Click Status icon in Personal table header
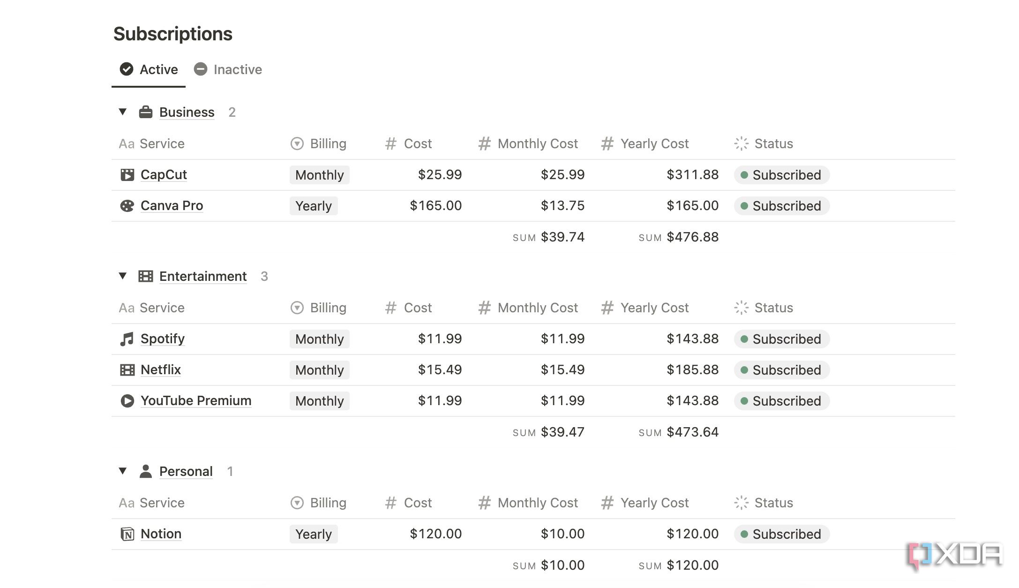 coord(742,503)
